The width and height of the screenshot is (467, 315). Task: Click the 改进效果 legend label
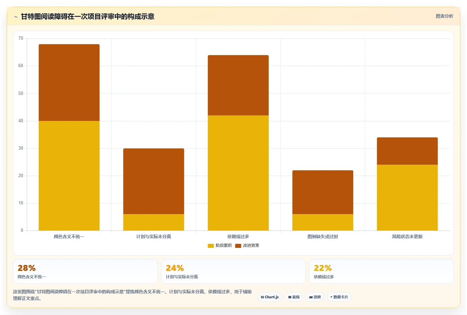coord(251,246)
